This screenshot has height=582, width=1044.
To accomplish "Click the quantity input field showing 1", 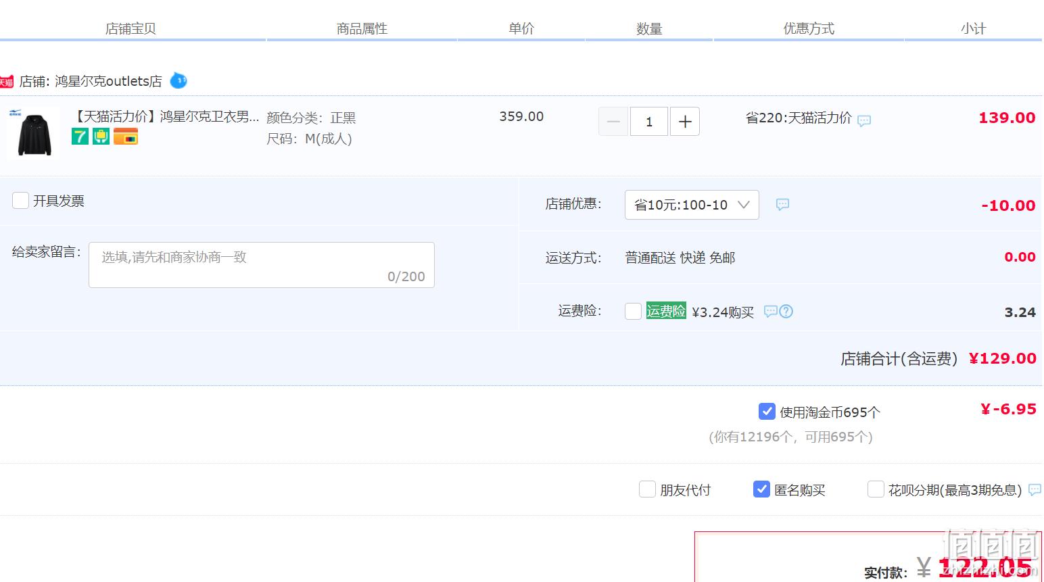I will tap(649, 122).
